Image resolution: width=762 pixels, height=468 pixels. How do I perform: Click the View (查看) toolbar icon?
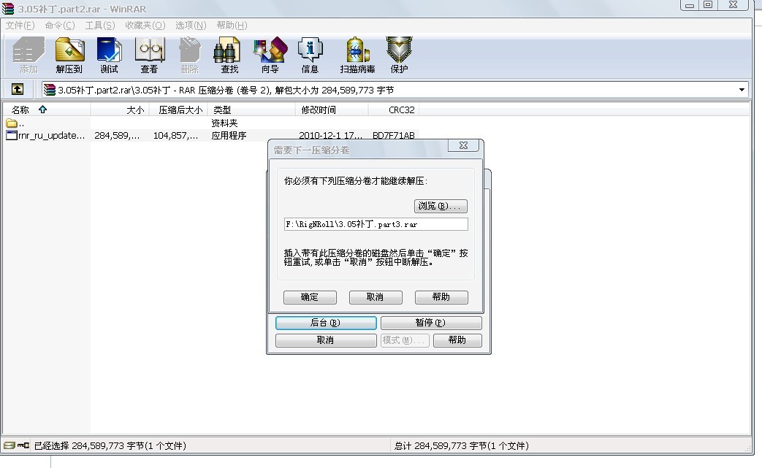click(x=150, y=55)
